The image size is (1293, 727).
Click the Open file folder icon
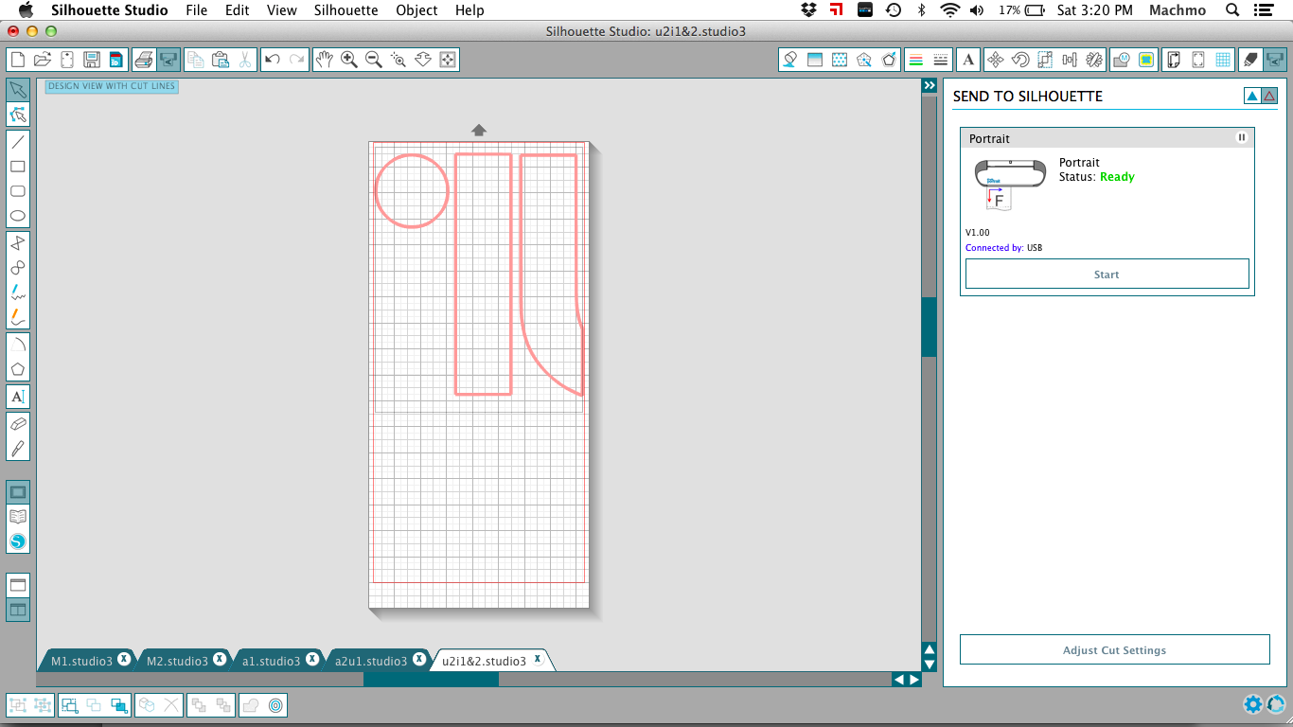[43, 60]
